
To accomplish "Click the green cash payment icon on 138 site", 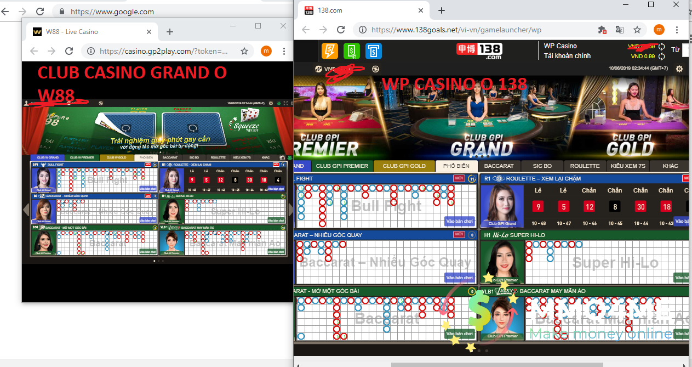I will (352, 51).
